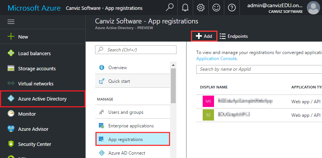The height and width of the screenshot is (158, 322).
Task: Click Microsoft Azure logo text
Action: coord(34,8)
